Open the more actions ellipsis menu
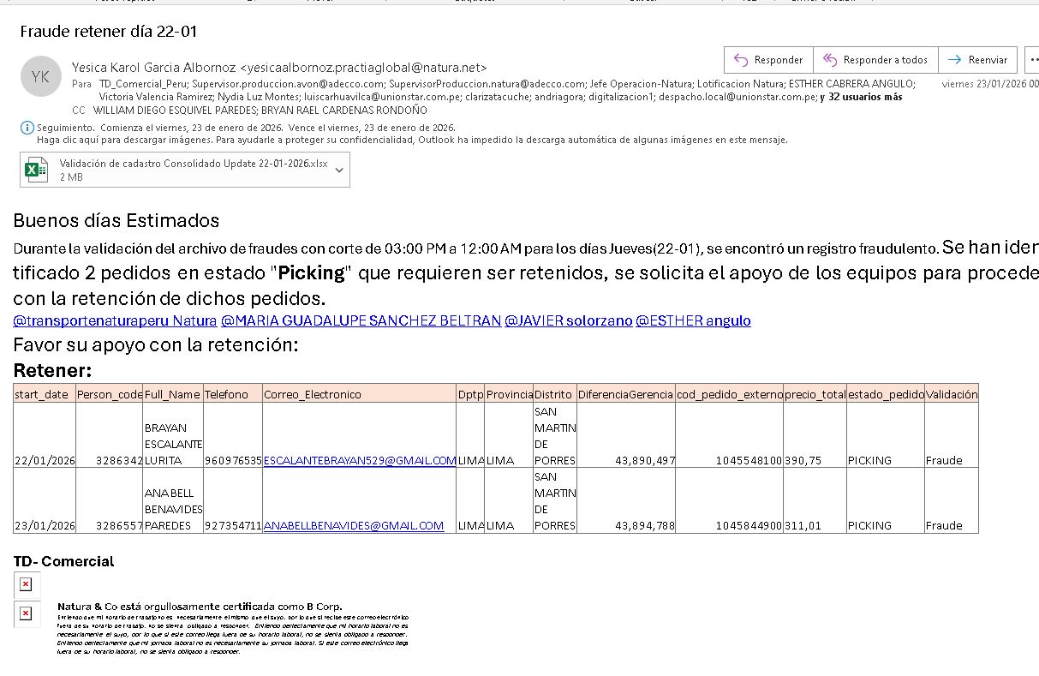The height and width of the screenshot is (676, 1039). pyautogui.click(x=1031, y=60)
